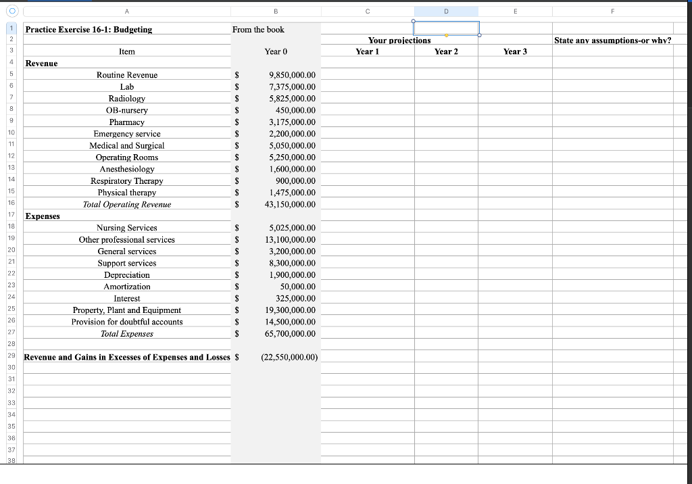Click the 'Provision for doubtful accounts' cell

pos(126,322)
